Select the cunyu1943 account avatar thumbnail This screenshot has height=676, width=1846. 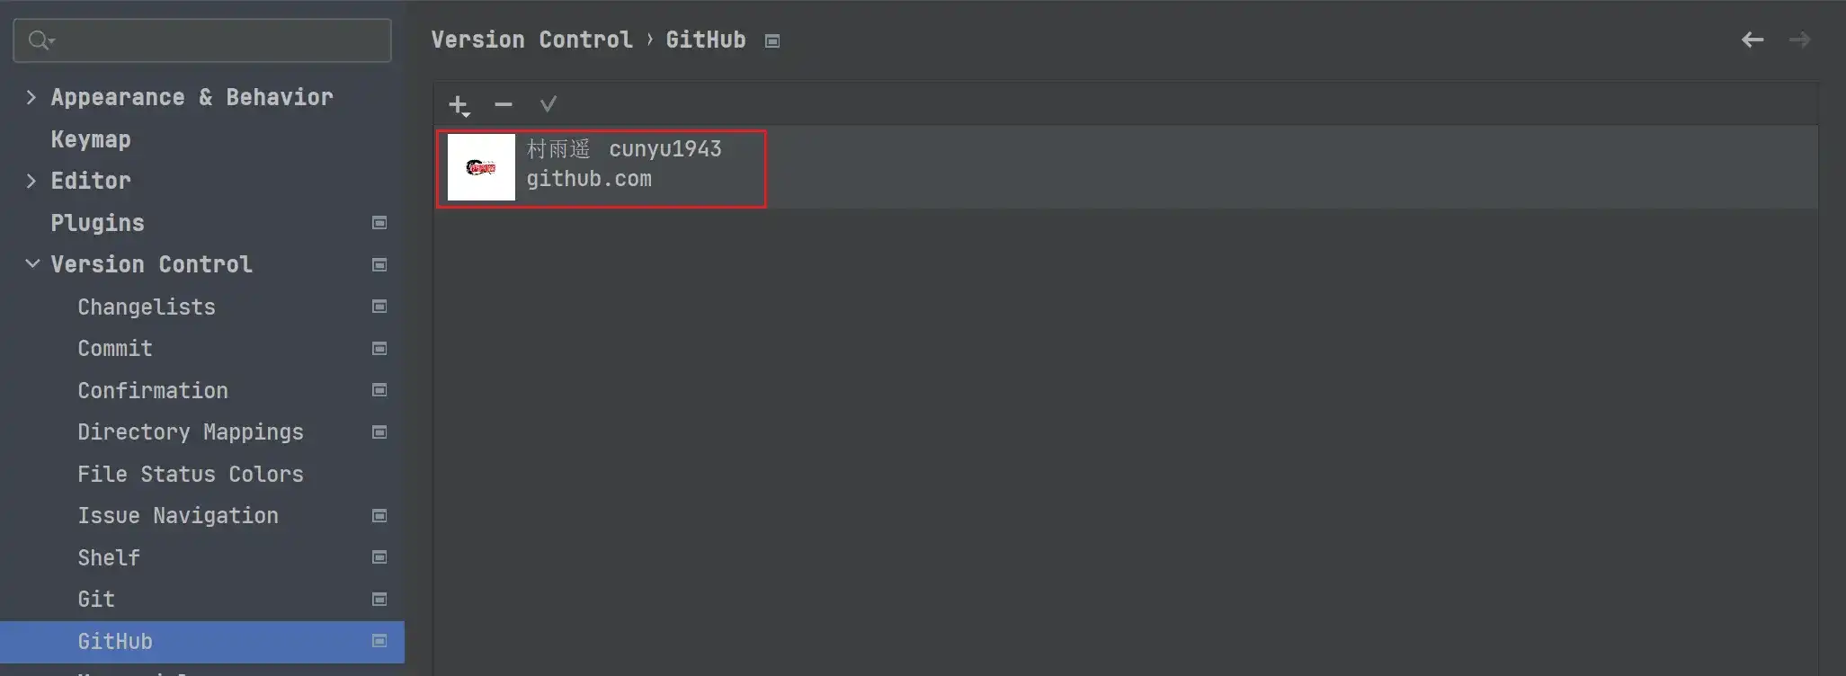coord(481,167)
